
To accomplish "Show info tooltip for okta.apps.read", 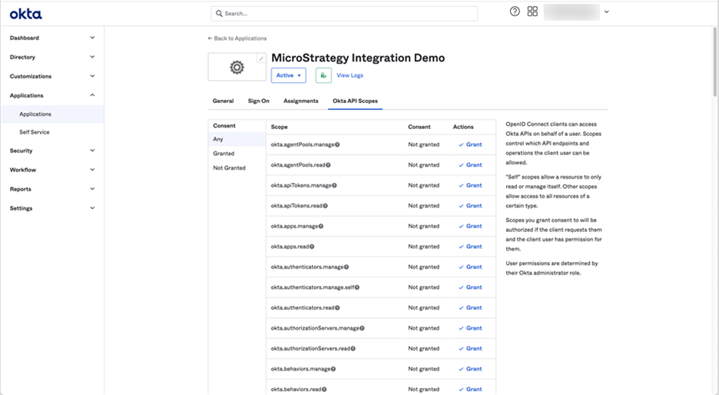I will [x=312, y=247].
